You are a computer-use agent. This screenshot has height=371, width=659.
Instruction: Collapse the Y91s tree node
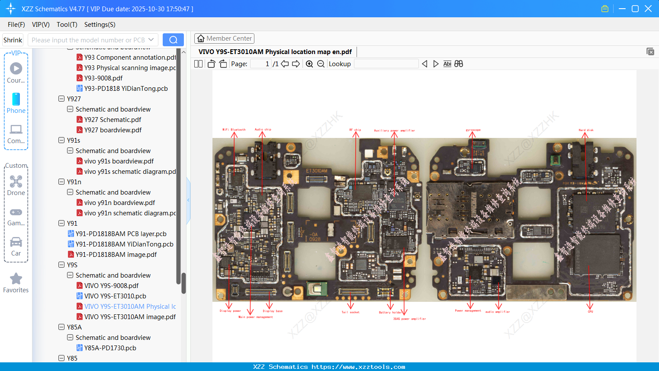point(61,140)
